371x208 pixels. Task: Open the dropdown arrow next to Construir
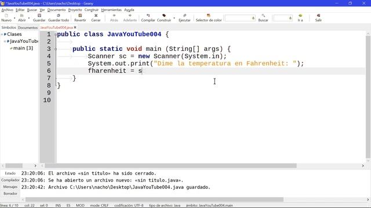174,18
